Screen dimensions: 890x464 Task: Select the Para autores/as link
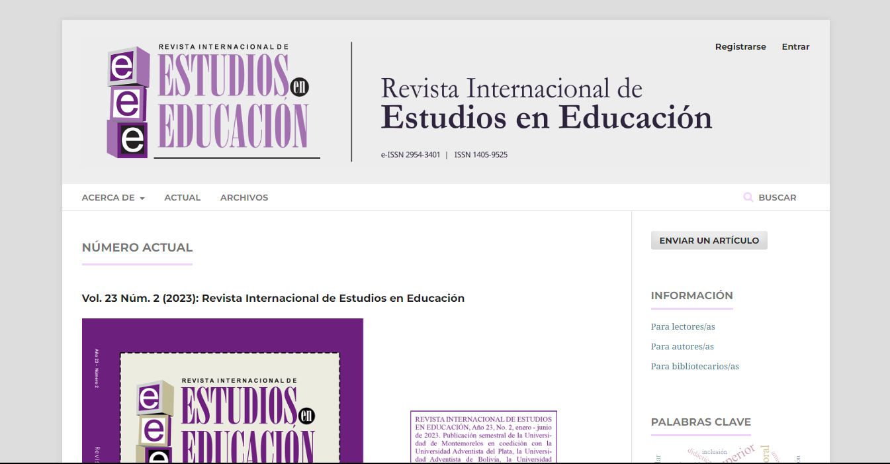(682, 346)
